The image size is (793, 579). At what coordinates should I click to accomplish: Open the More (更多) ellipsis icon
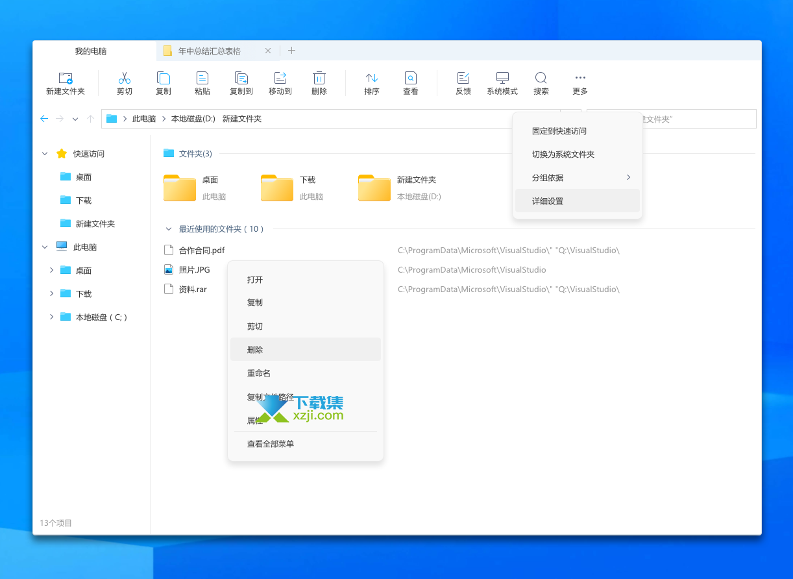click(580, 78)
